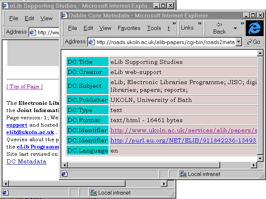Viewport: 266px width, 199px height.
Task: Click IE page icon in eLib window status bar
Action: (5, 193)
